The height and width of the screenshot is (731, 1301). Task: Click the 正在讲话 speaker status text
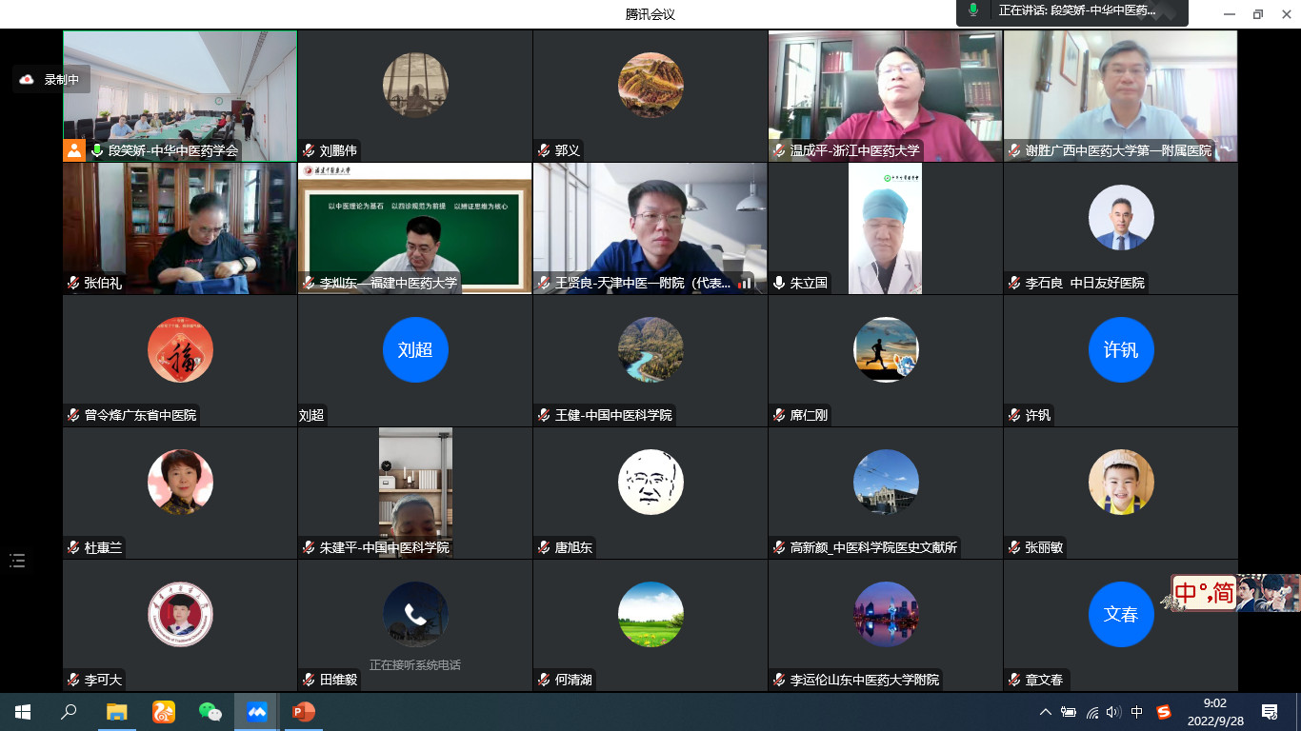(x=1077, y=10)
